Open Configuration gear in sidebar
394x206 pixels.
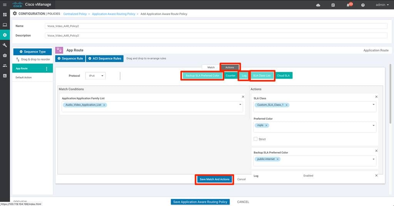pos(5,35)
